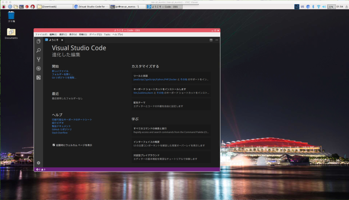Click the 対話型プレイグラウンド button
Image resolution: width=349 pixels, height=200 pixels.
171,157
